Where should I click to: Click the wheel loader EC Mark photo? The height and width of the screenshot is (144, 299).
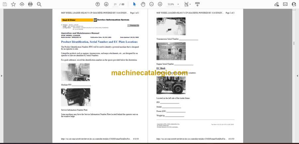171,85
